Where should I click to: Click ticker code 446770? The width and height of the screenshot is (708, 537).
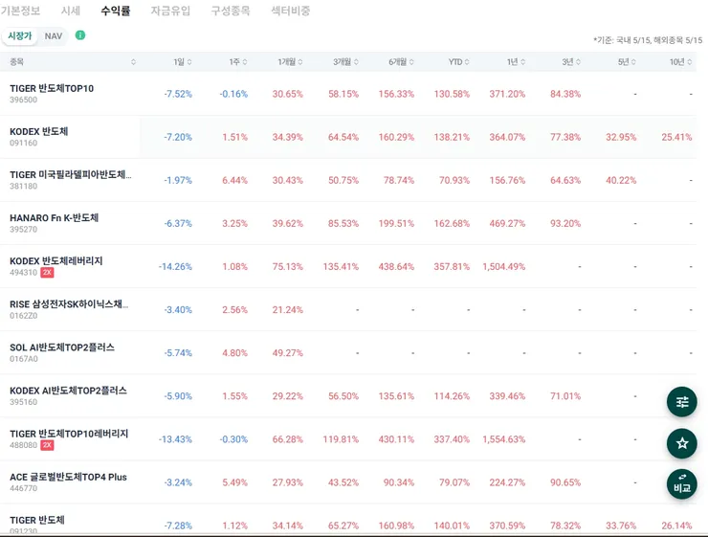(x=24, y=488)
